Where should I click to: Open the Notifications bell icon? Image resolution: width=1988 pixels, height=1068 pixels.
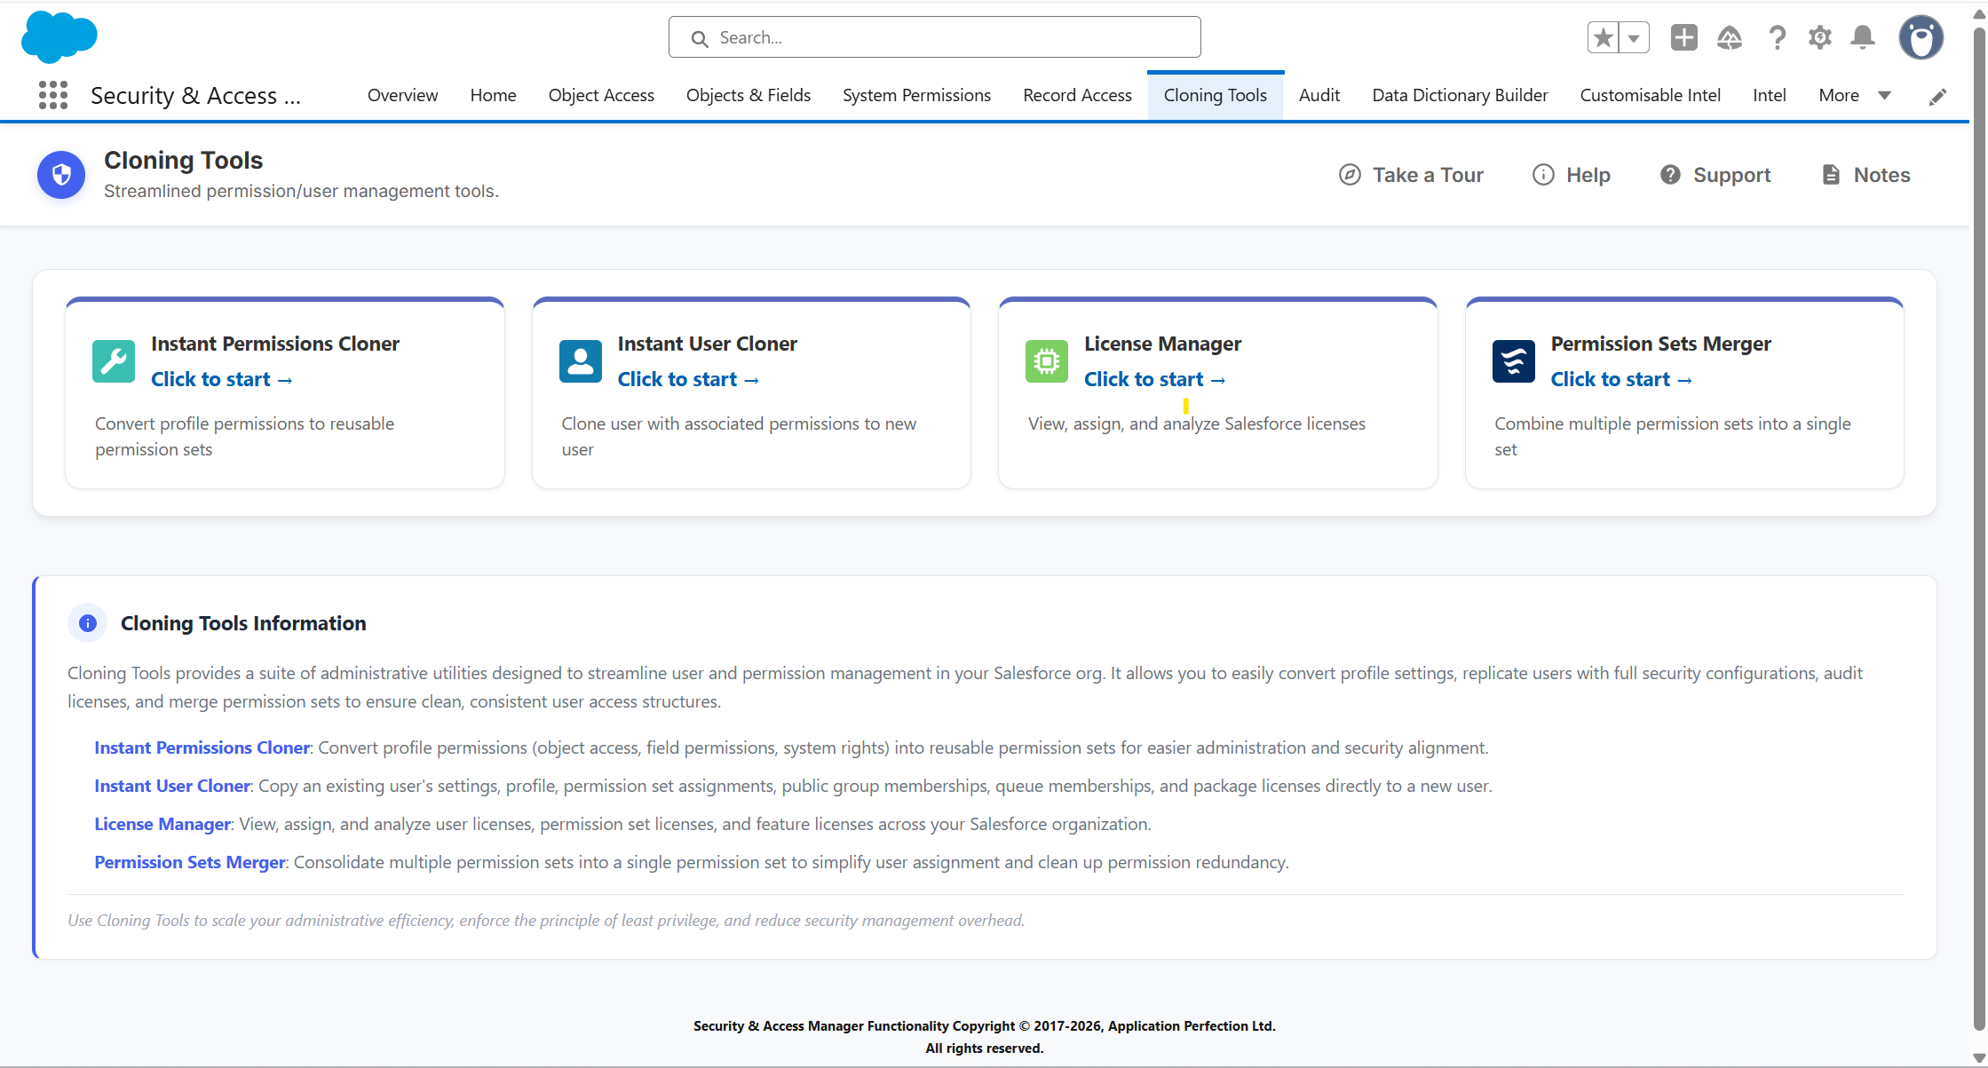tap(1863, 37)
